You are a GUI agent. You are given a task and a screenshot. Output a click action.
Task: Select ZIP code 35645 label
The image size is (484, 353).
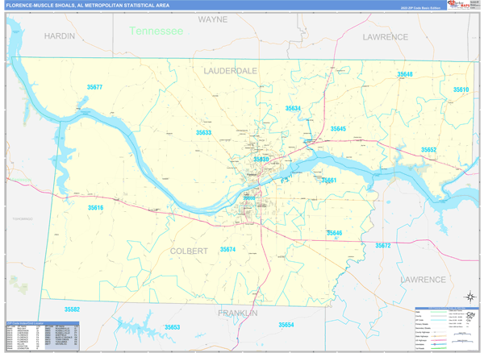point(338,129)
